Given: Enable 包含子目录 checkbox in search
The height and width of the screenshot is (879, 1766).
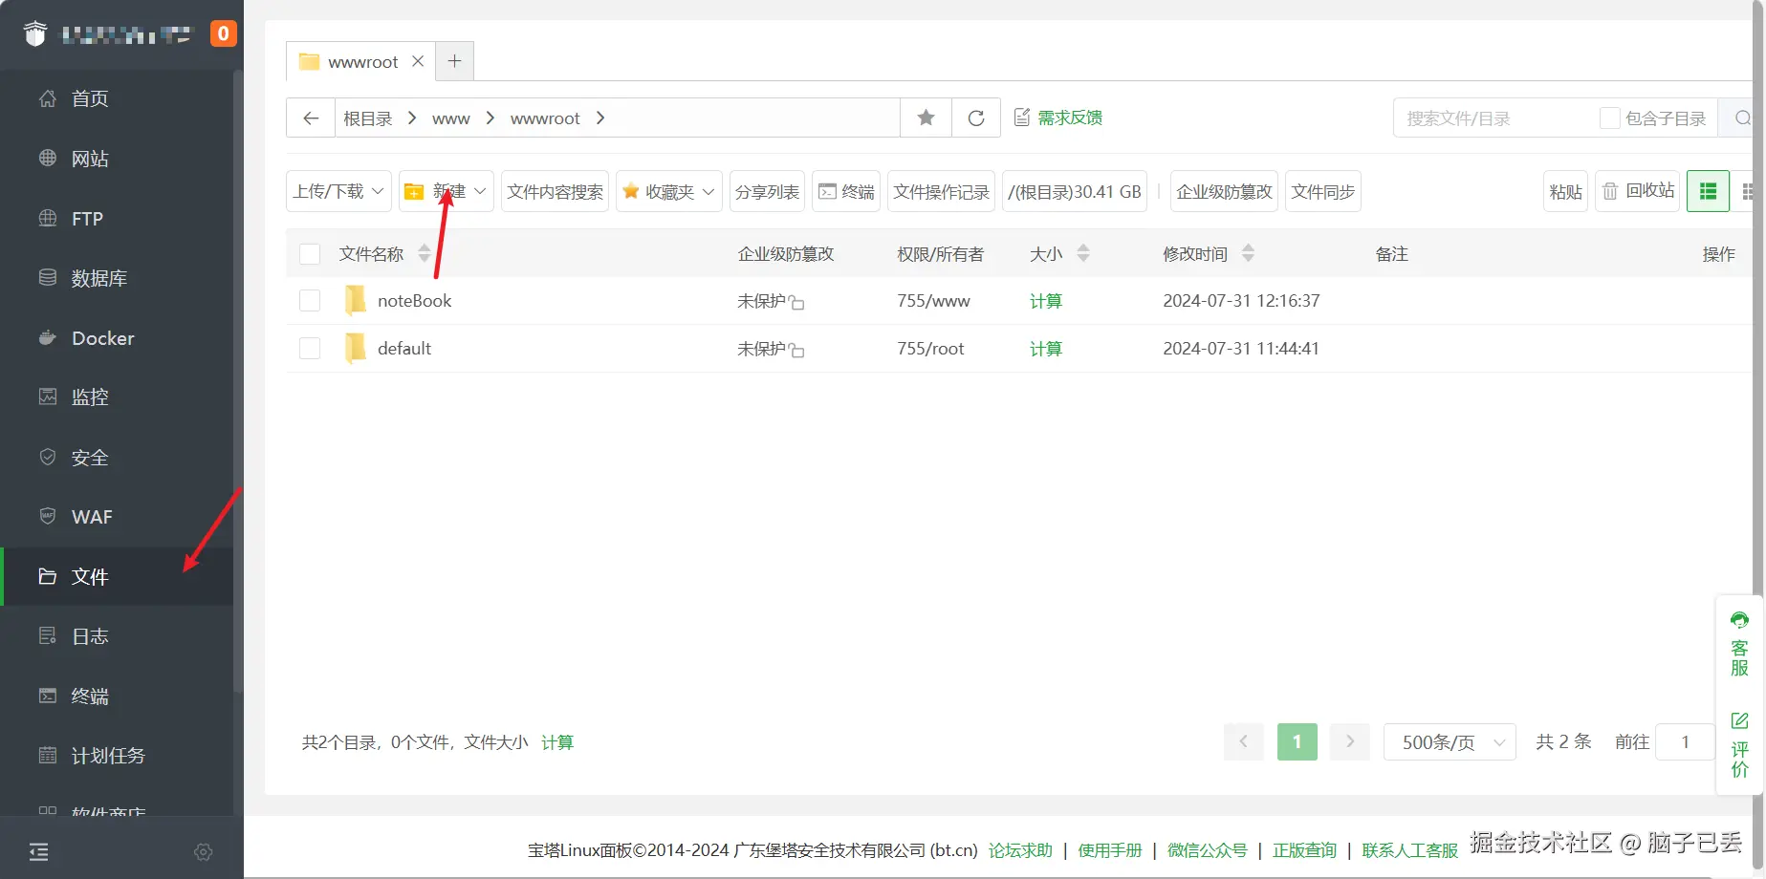Looking at the screenshot, I should click(1610, 118).
